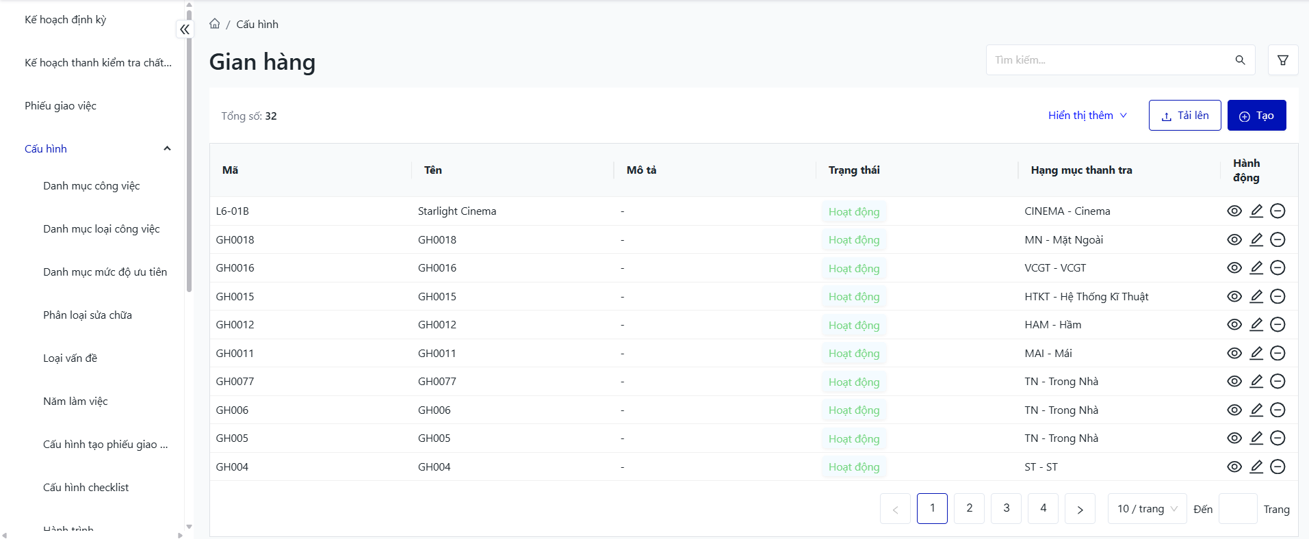The width and height of the screenshot is (1309, 539).
Task: Go to page 3 in pagination
Action: pos(1006,509)
